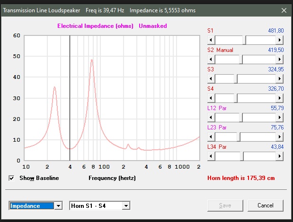293x222 pixels.
Task: Click the S2 Manual slider left arrow
Action: click(x=211, y=60)
